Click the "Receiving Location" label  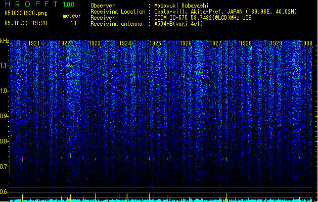pyautogui.click(x=118, y=12)
